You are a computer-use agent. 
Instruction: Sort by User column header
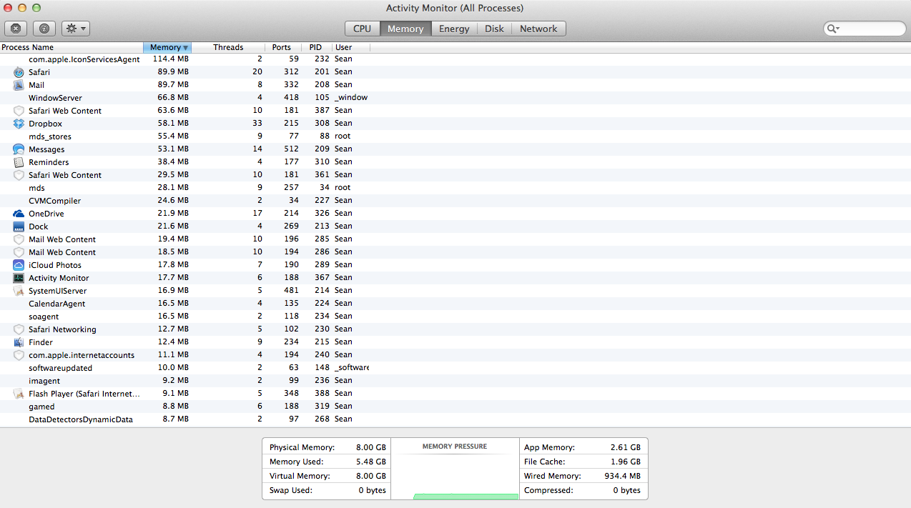(350, 47)
